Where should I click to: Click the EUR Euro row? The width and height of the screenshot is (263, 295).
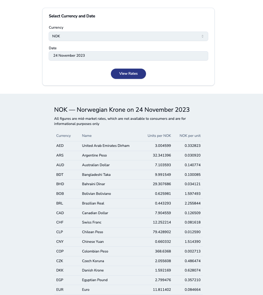128,290
